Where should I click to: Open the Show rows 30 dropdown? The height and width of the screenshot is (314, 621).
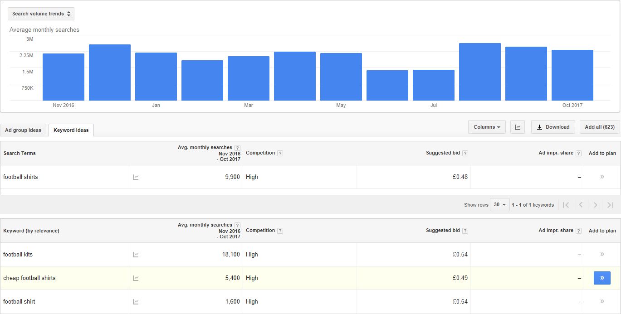click(499, 205)
